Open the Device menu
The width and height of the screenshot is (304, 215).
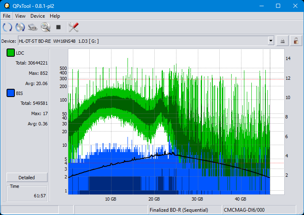point(37,16)
